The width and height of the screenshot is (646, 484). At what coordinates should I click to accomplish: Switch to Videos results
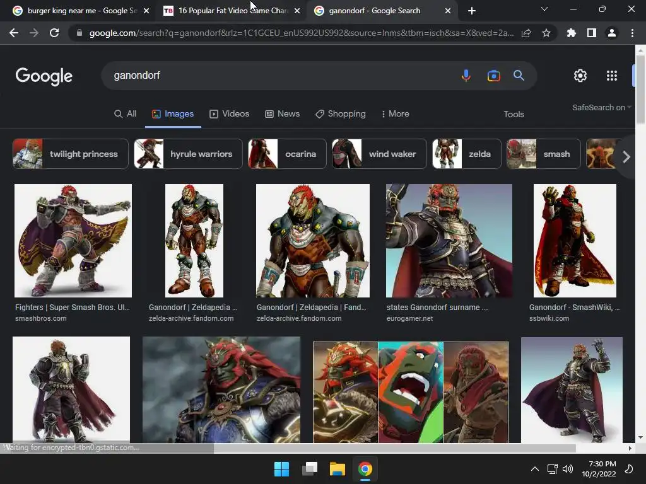coord(229,113)
